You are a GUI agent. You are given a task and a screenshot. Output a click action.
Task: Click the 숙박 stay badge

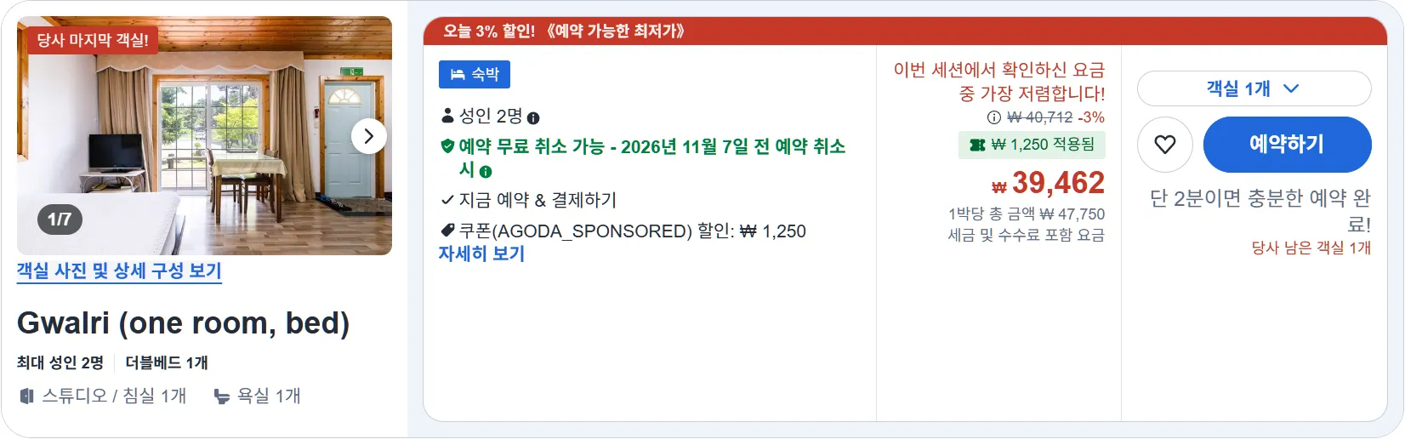[x=475, y=75]
